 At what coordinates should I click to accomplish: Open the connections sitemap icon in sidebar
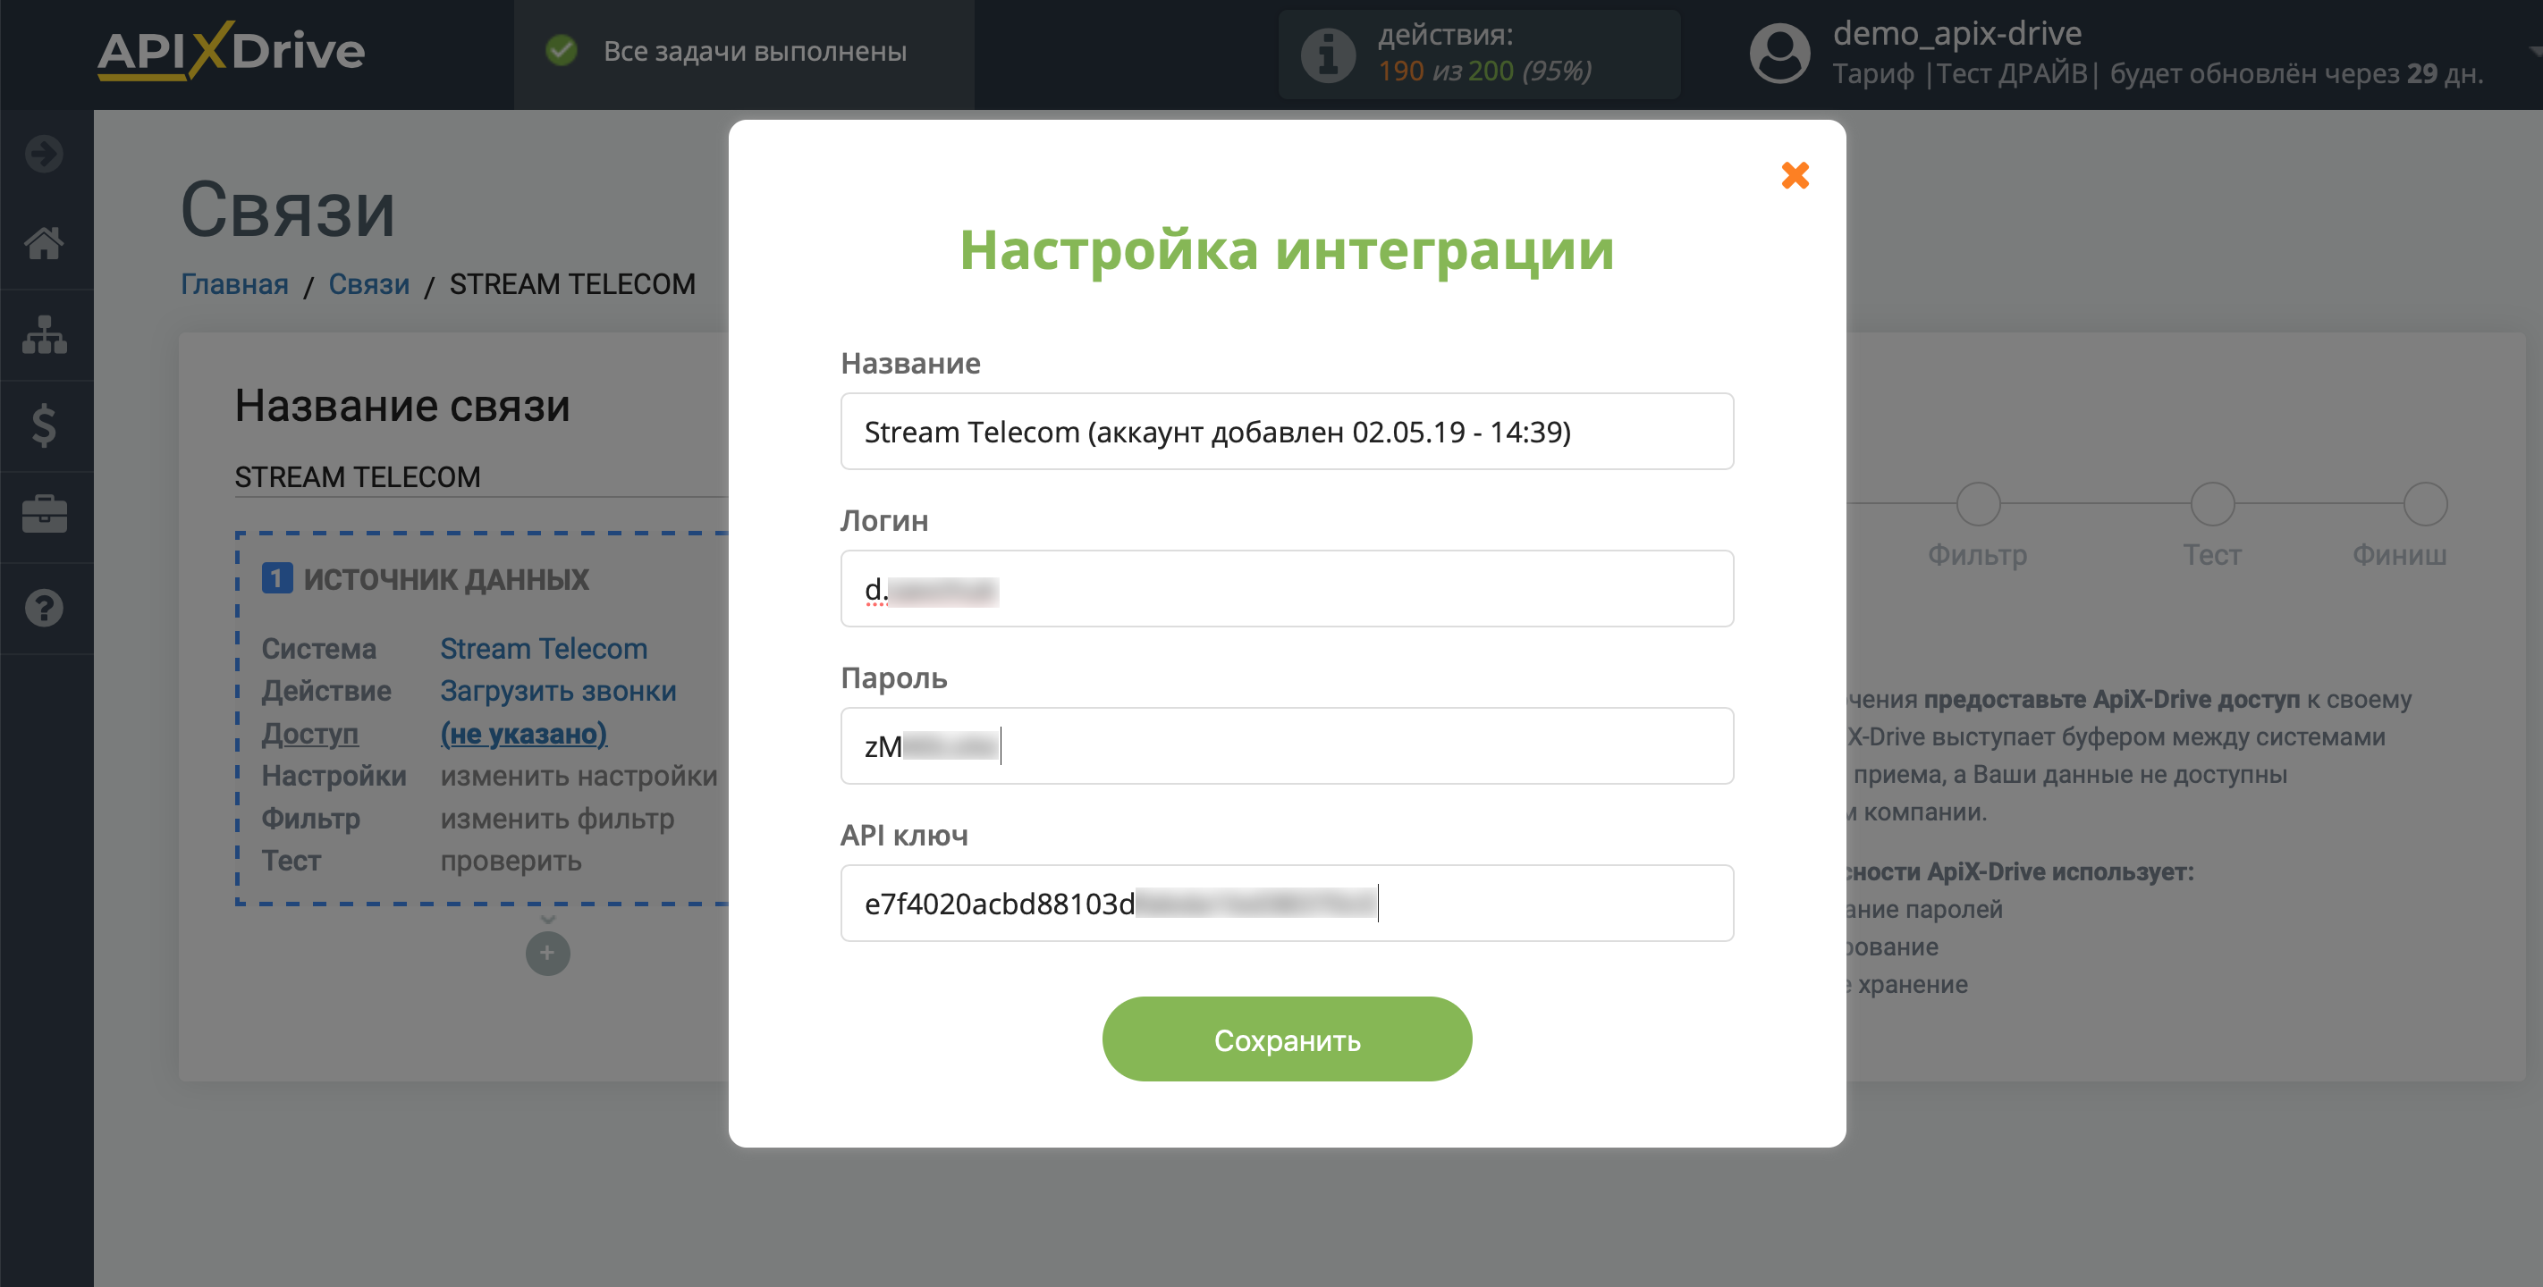coord(45,334)
